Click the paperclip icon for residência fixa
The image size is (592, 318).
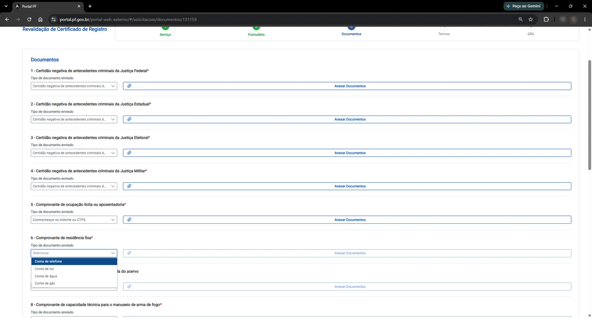click(129, 253)
